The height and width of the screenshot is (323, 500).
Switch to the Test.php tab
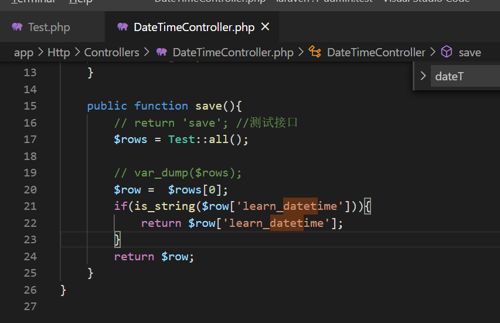[x=49, y=28]
